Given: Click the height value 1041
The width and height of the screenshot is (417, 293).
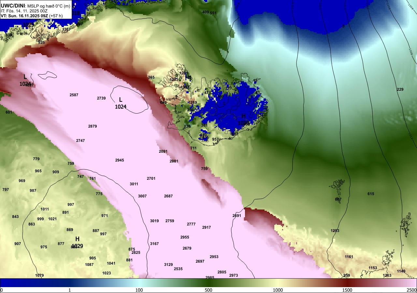Looking at the screenshot, I should [111, 263].
